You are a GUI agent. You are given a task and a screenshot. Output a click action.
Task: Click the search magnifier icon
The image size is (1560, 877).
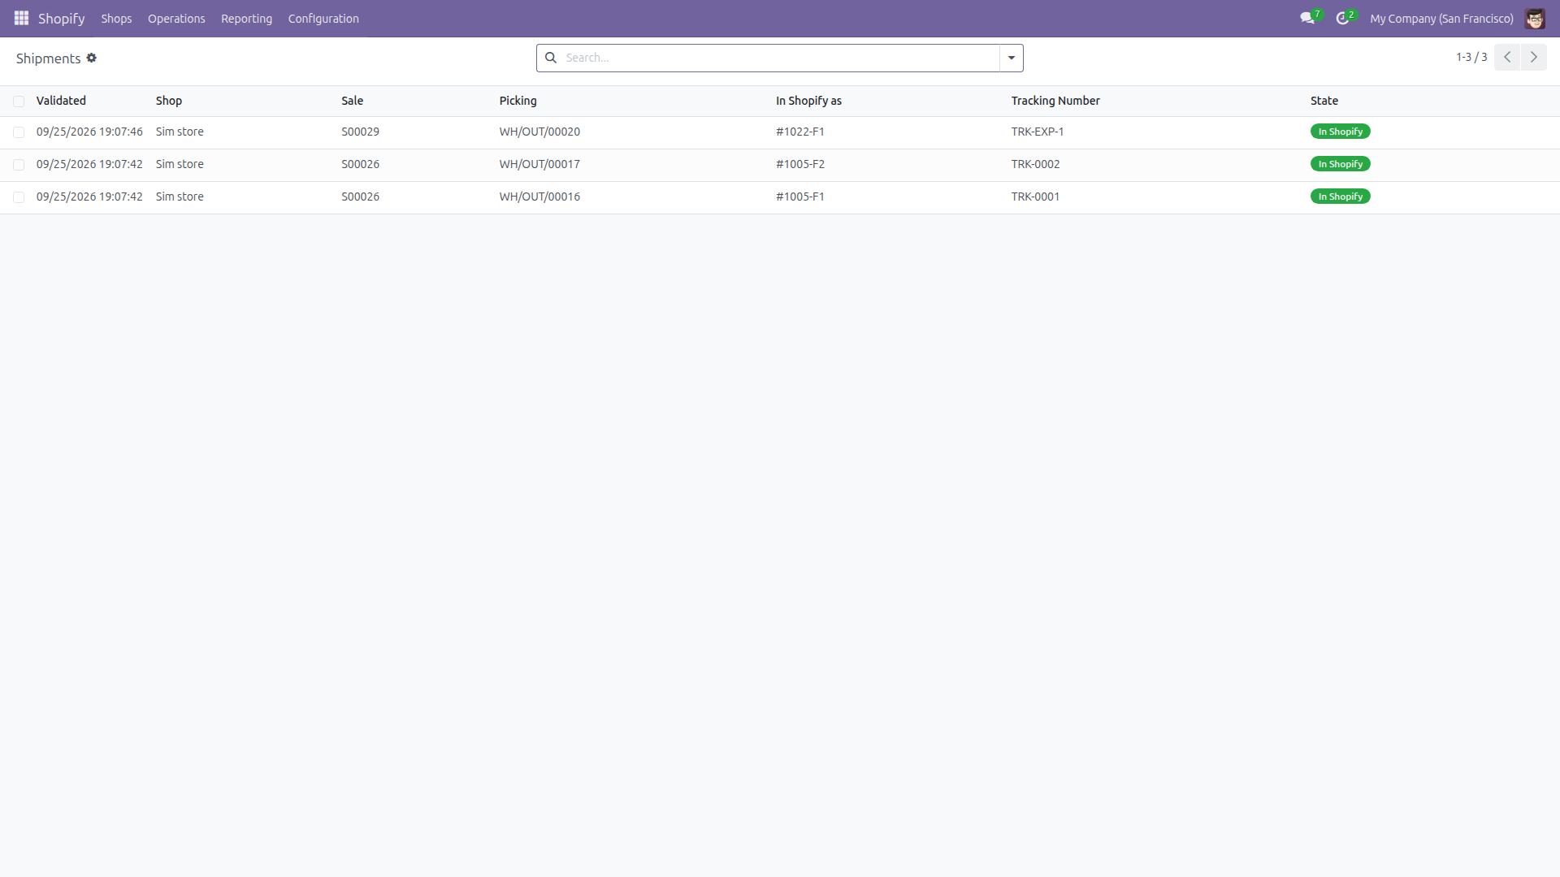coord(551,58)
